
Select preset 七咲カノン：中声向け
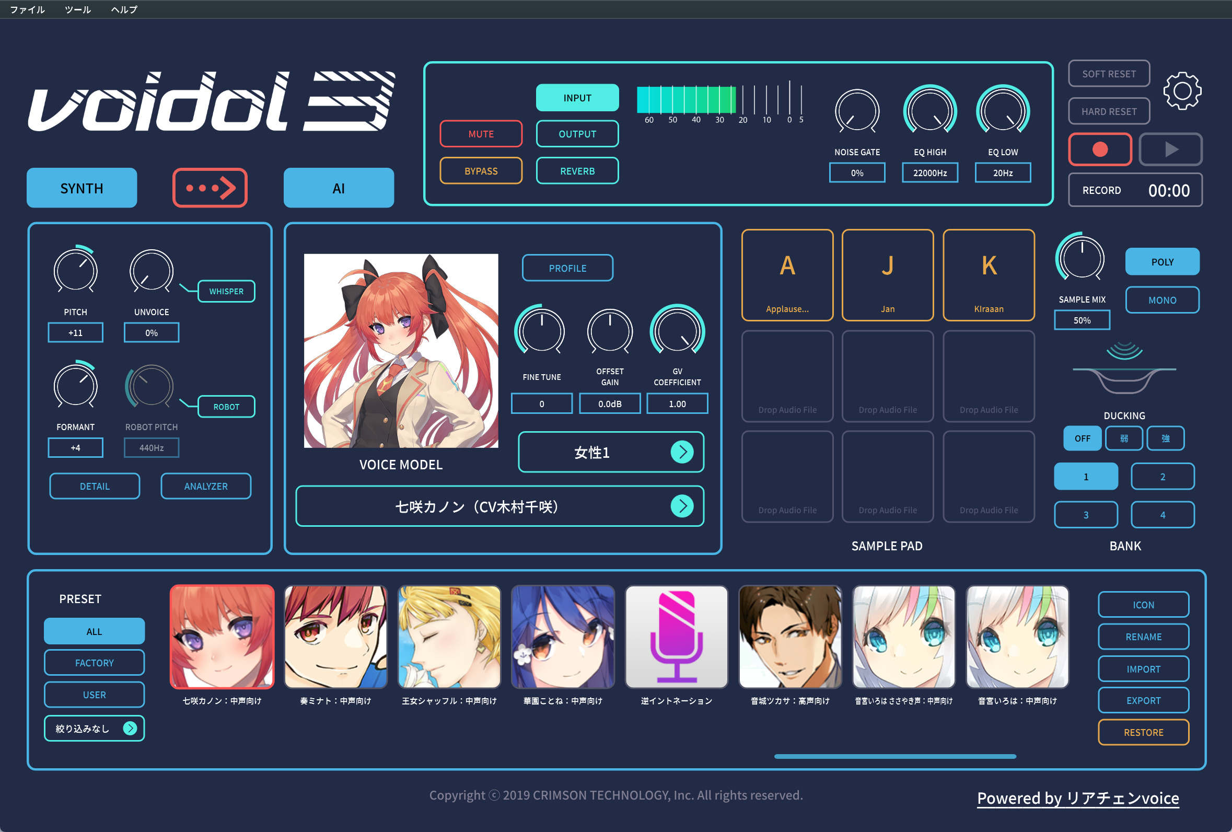(222, 637)
